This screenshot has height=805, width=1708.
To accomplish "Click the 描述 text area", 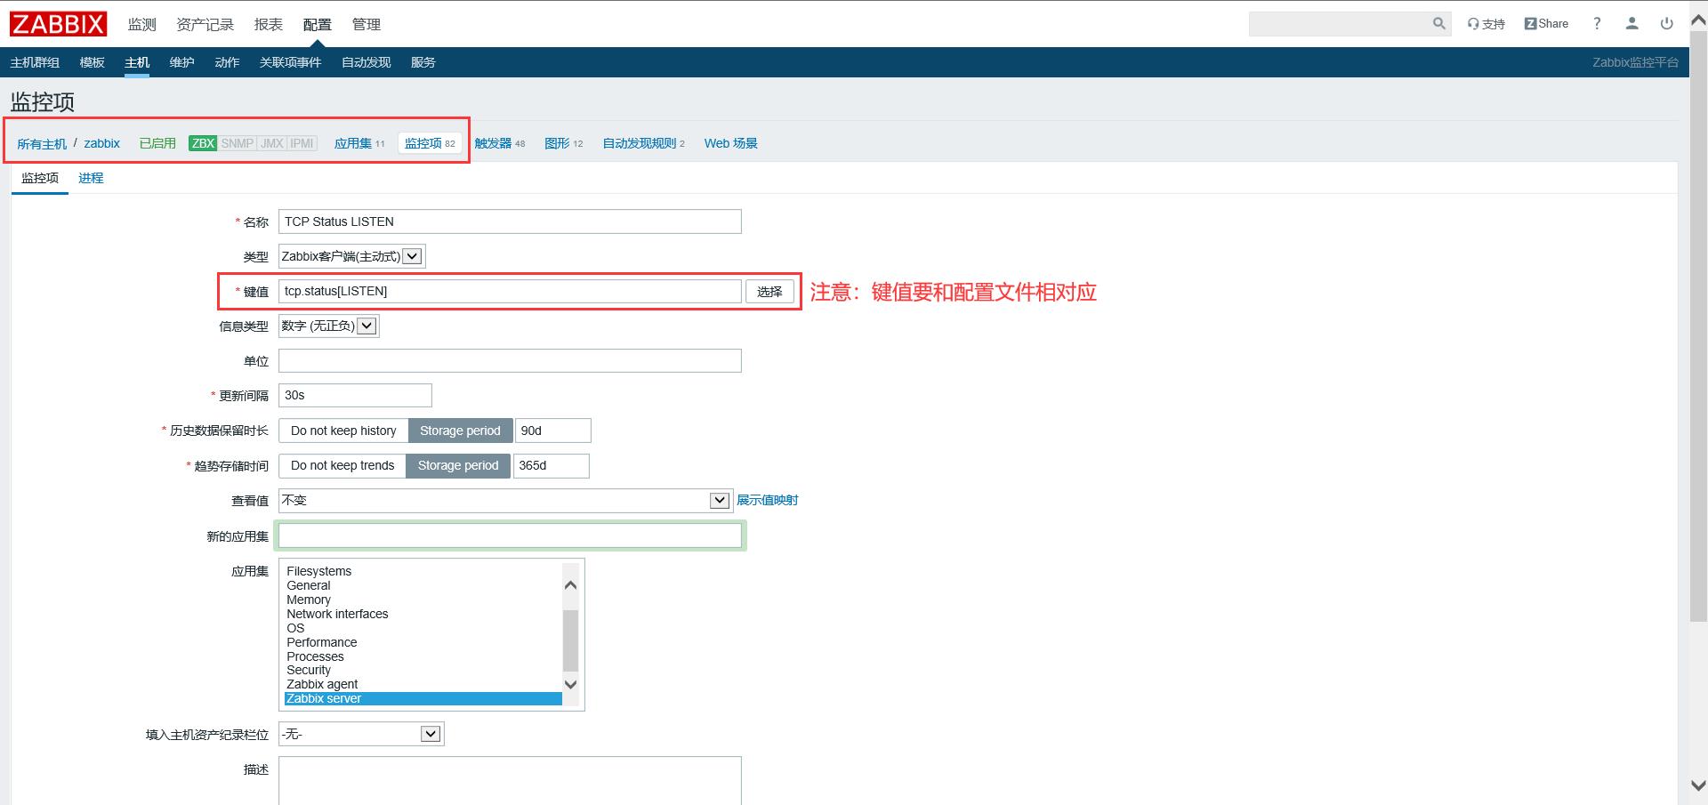I will (x=510, y=780).
